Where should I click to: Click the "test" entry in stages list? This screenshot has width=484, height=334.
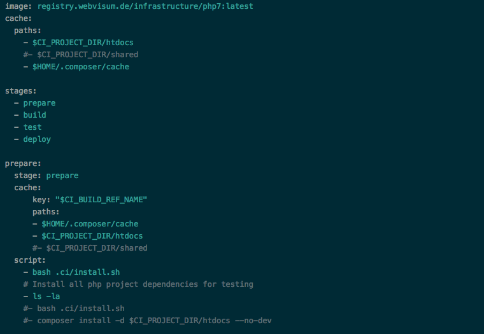coord(32,127)
